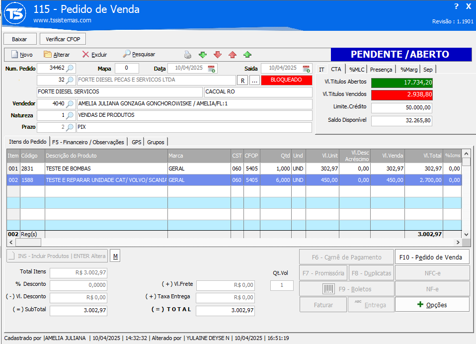
Task: Click the red down arrow icon
Action: (x=217, y=55)
